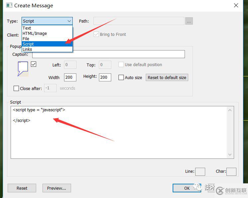Viewport: 248px width, 198px height.
Task: Click the Reset button
Action: click(22, 188)
